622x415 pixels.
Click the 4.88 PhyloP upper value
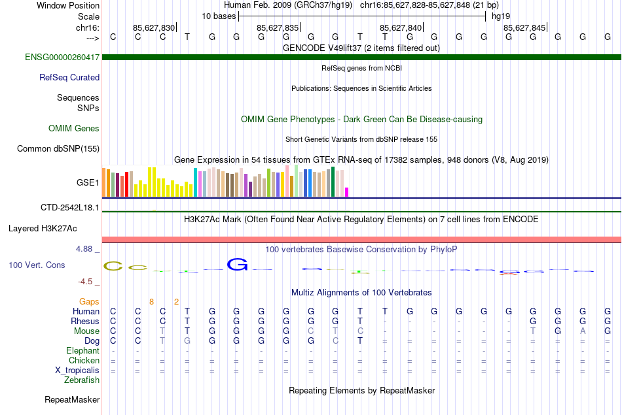pyautogui.click(x=84, y=249)
